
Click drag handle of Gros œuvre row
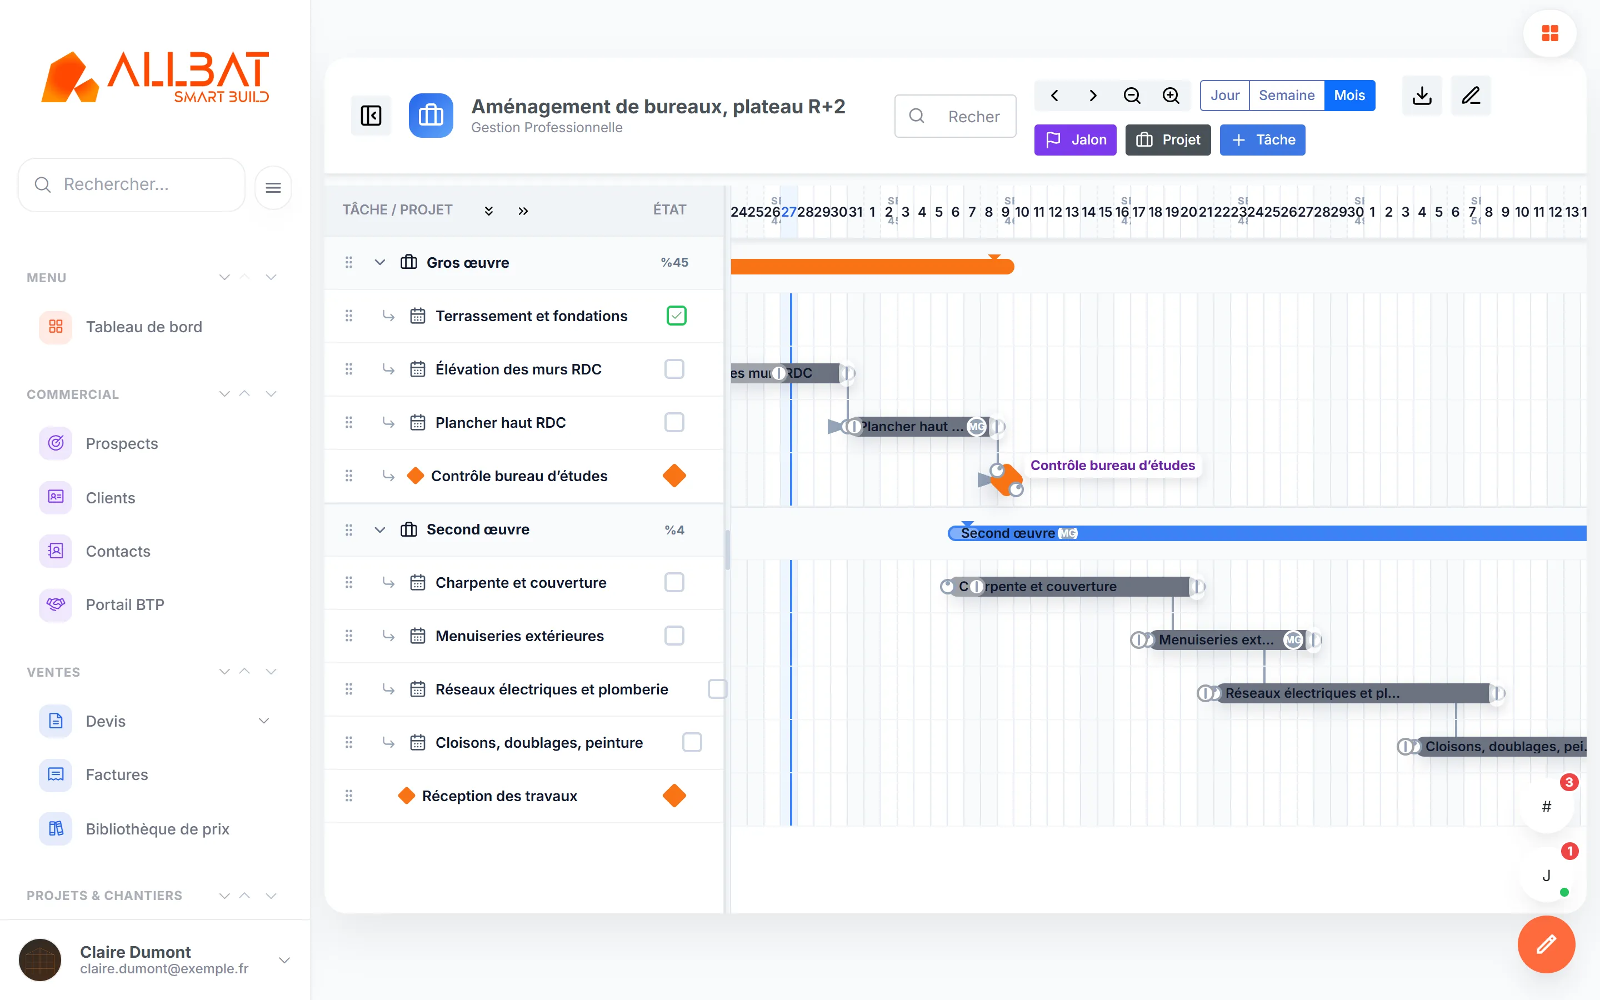348,263
